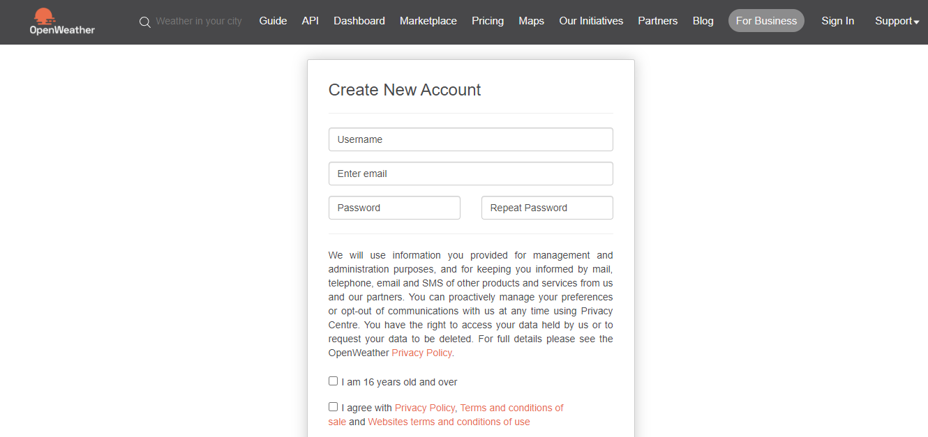The height and width of the screenshot is (437, 928).
Task: Check the 16 years old checkbox
Action: pyautogui.click(x=333, y=381)
